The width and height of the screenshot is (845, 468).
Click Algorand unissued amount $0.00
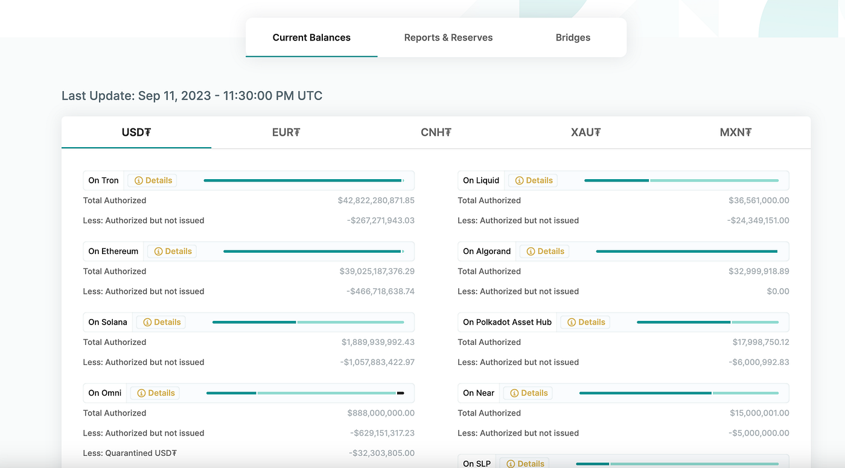point(778,291)
